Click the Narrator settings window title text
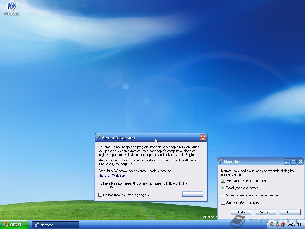 point(232,162)
